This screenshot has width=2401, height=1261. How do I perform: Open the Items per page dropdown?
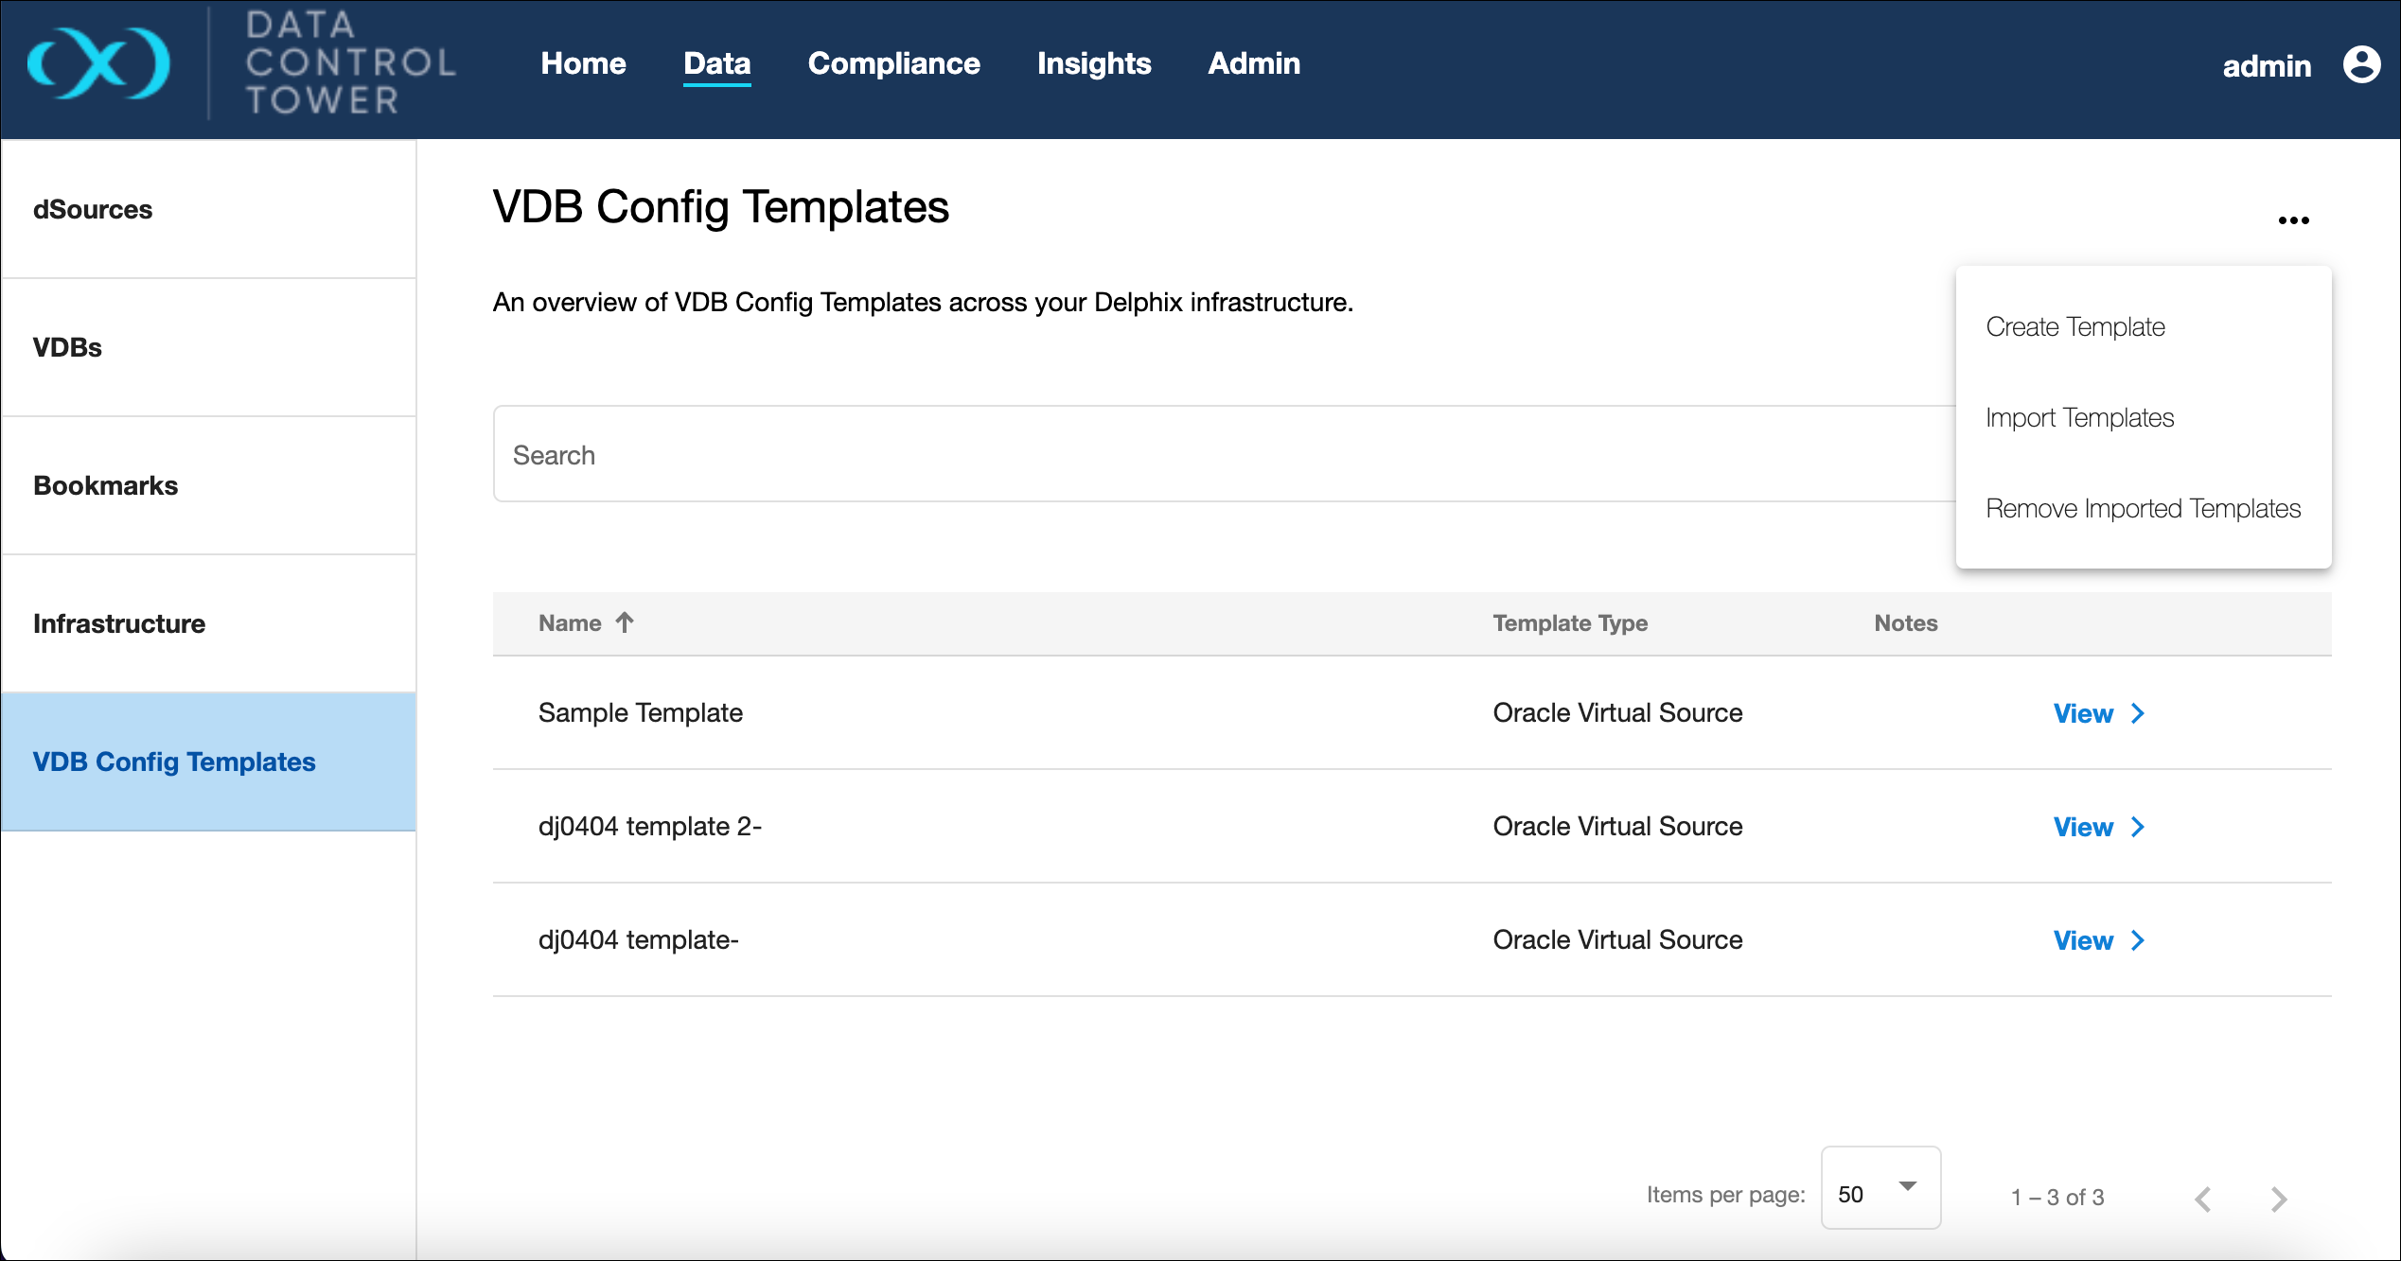[1880, 1189]
